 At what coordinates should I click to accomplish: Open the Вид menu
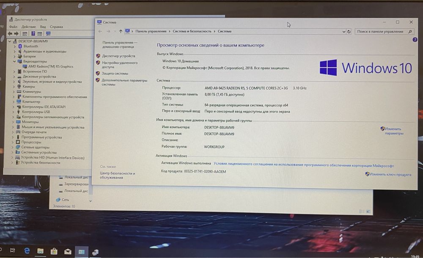(x=43, y=27)
